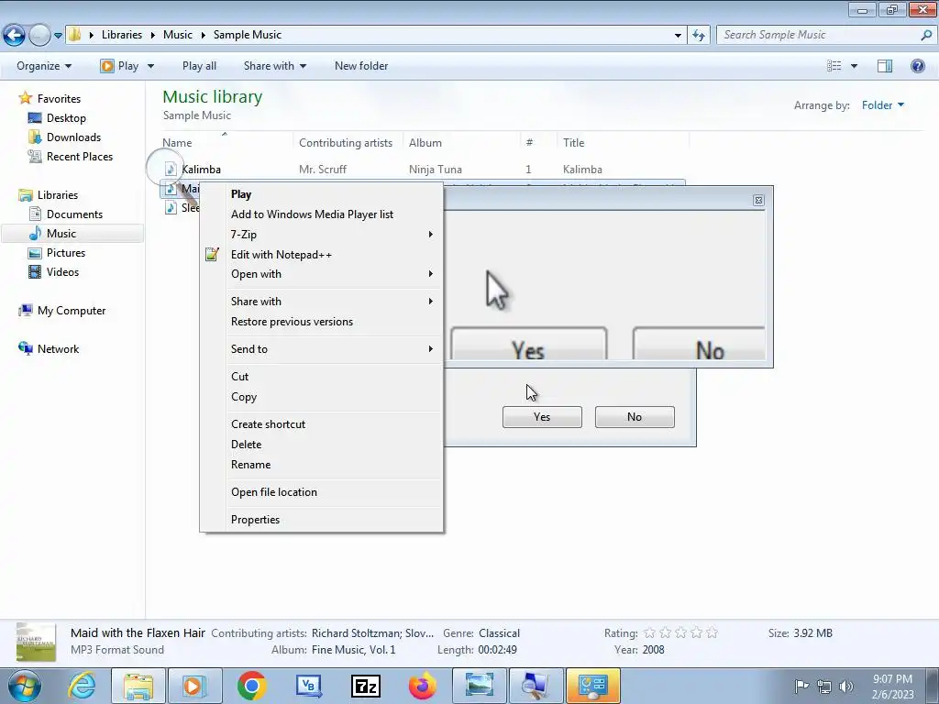Open the view options dropdown arrow
The width and height of the screenshot is (939, 704).
pos(854,66)
